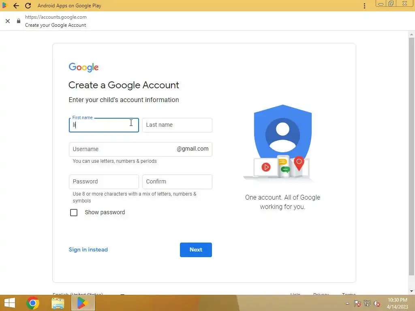Open the Action Center flag icon
This screenshot has width=415, height=311.
(357, 303)
